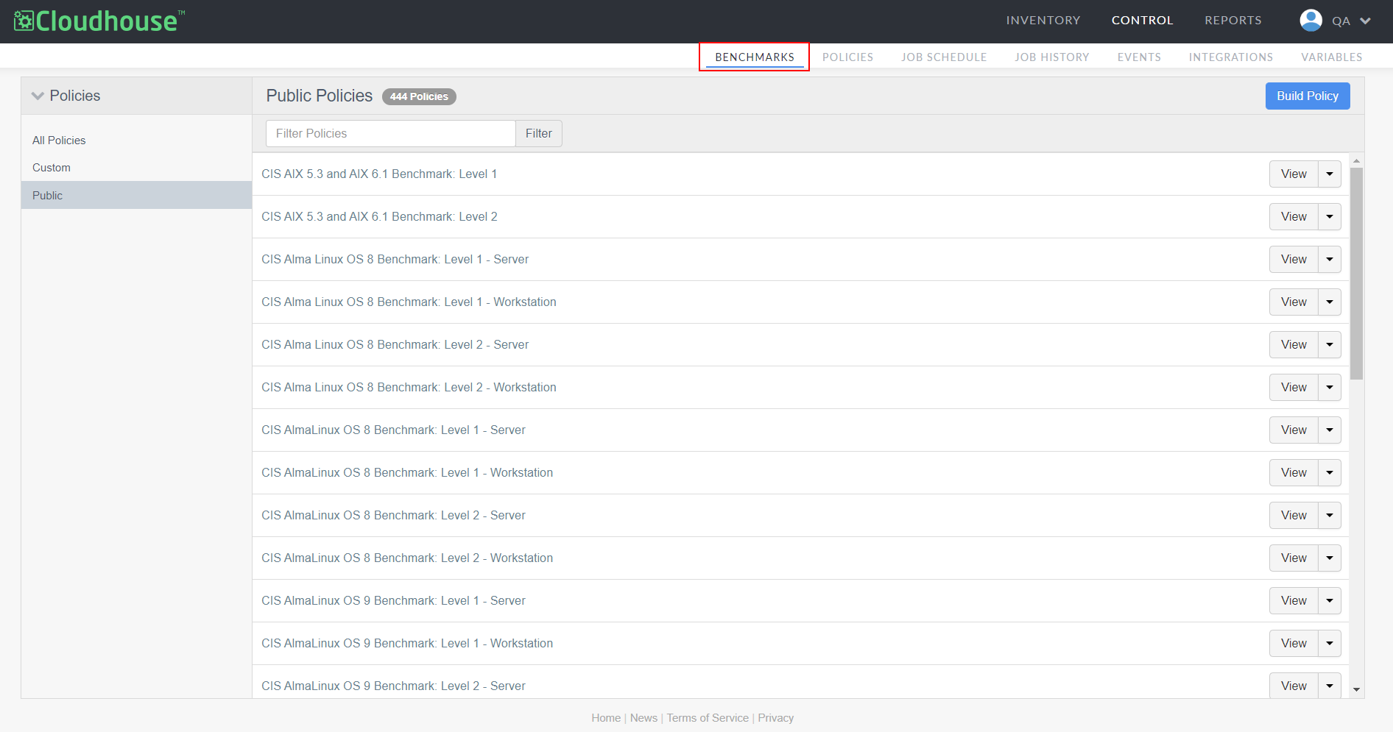This screenshot has height=732, width=1393.
Task: Expand options for Alma Linux OS 8 Level 1 - Workstation
Action: click(1329, 302)
